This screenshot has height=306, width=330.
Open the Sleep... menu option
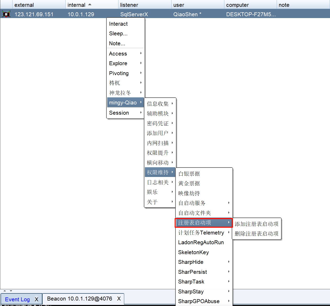tap(118, 34)
